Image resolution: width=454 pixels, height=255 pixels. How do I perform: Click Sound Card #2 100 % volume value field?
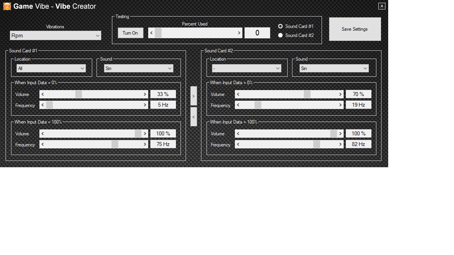pyautogui.click(x=359, y=133)
